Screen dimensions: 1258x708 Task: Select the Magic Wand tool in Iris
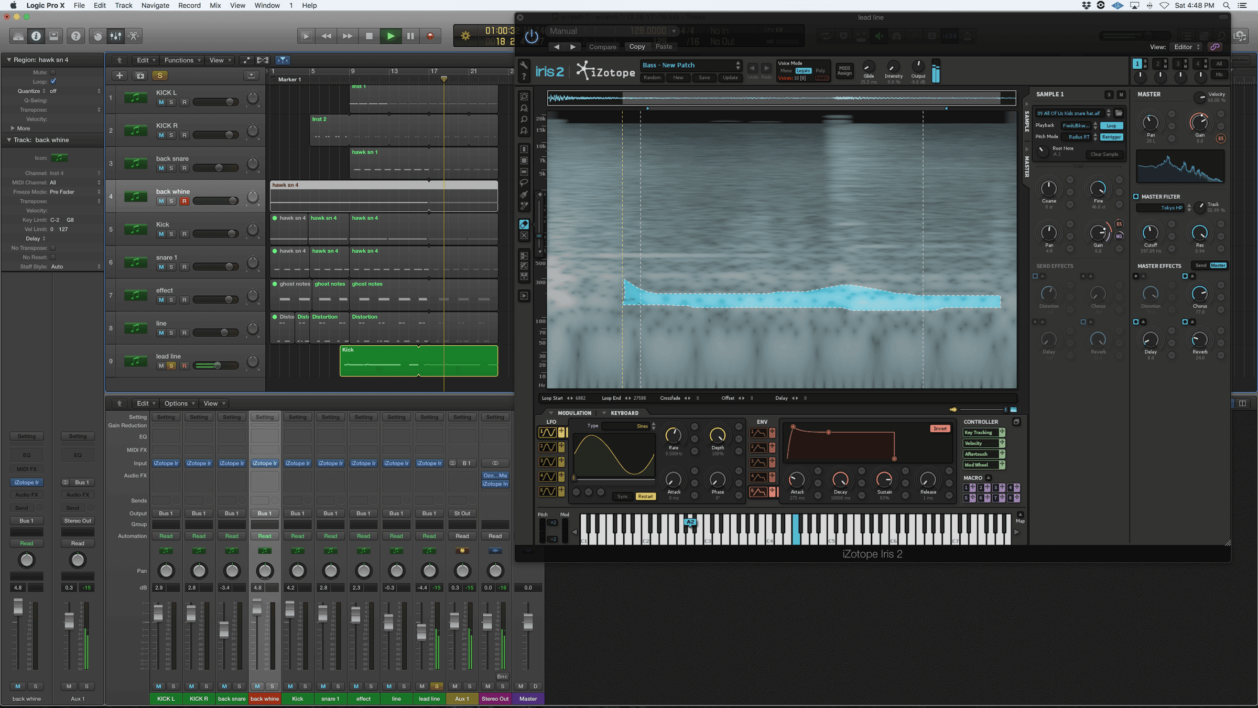pos(524,206)
